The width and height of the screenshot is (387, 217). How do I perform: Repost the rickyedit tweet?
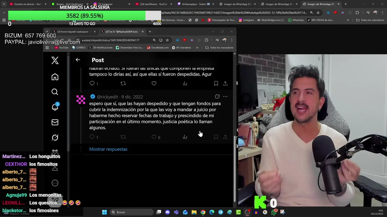tap(123, 137)
